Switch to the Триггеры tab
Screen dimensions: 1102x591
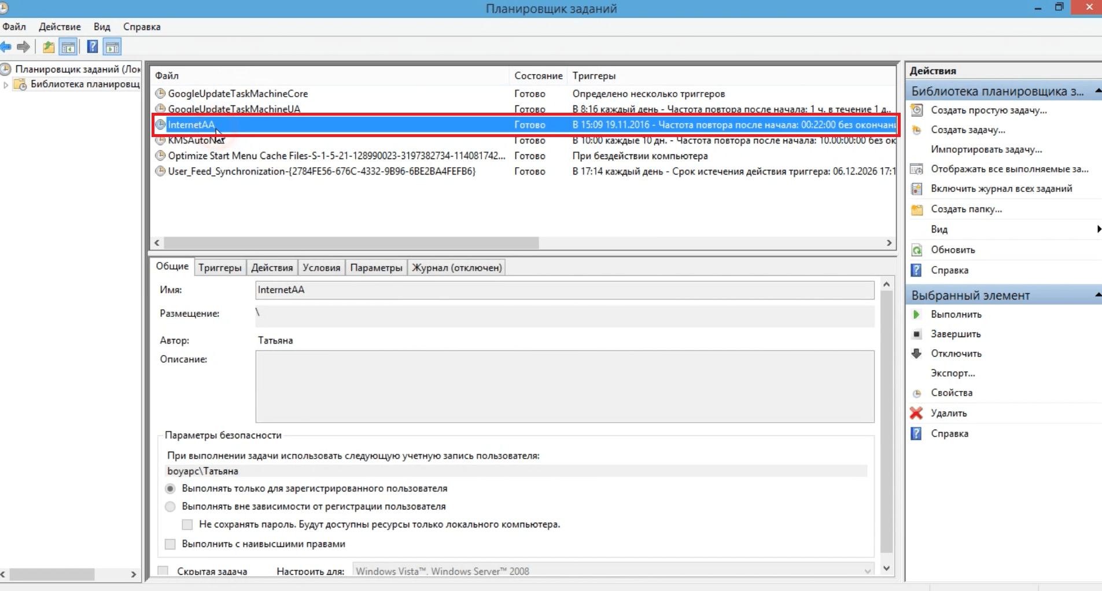click(x=220, y=267)
